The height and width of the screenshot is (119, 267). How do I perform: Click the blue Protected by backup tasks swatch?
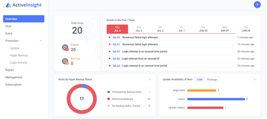pos(109,92)
